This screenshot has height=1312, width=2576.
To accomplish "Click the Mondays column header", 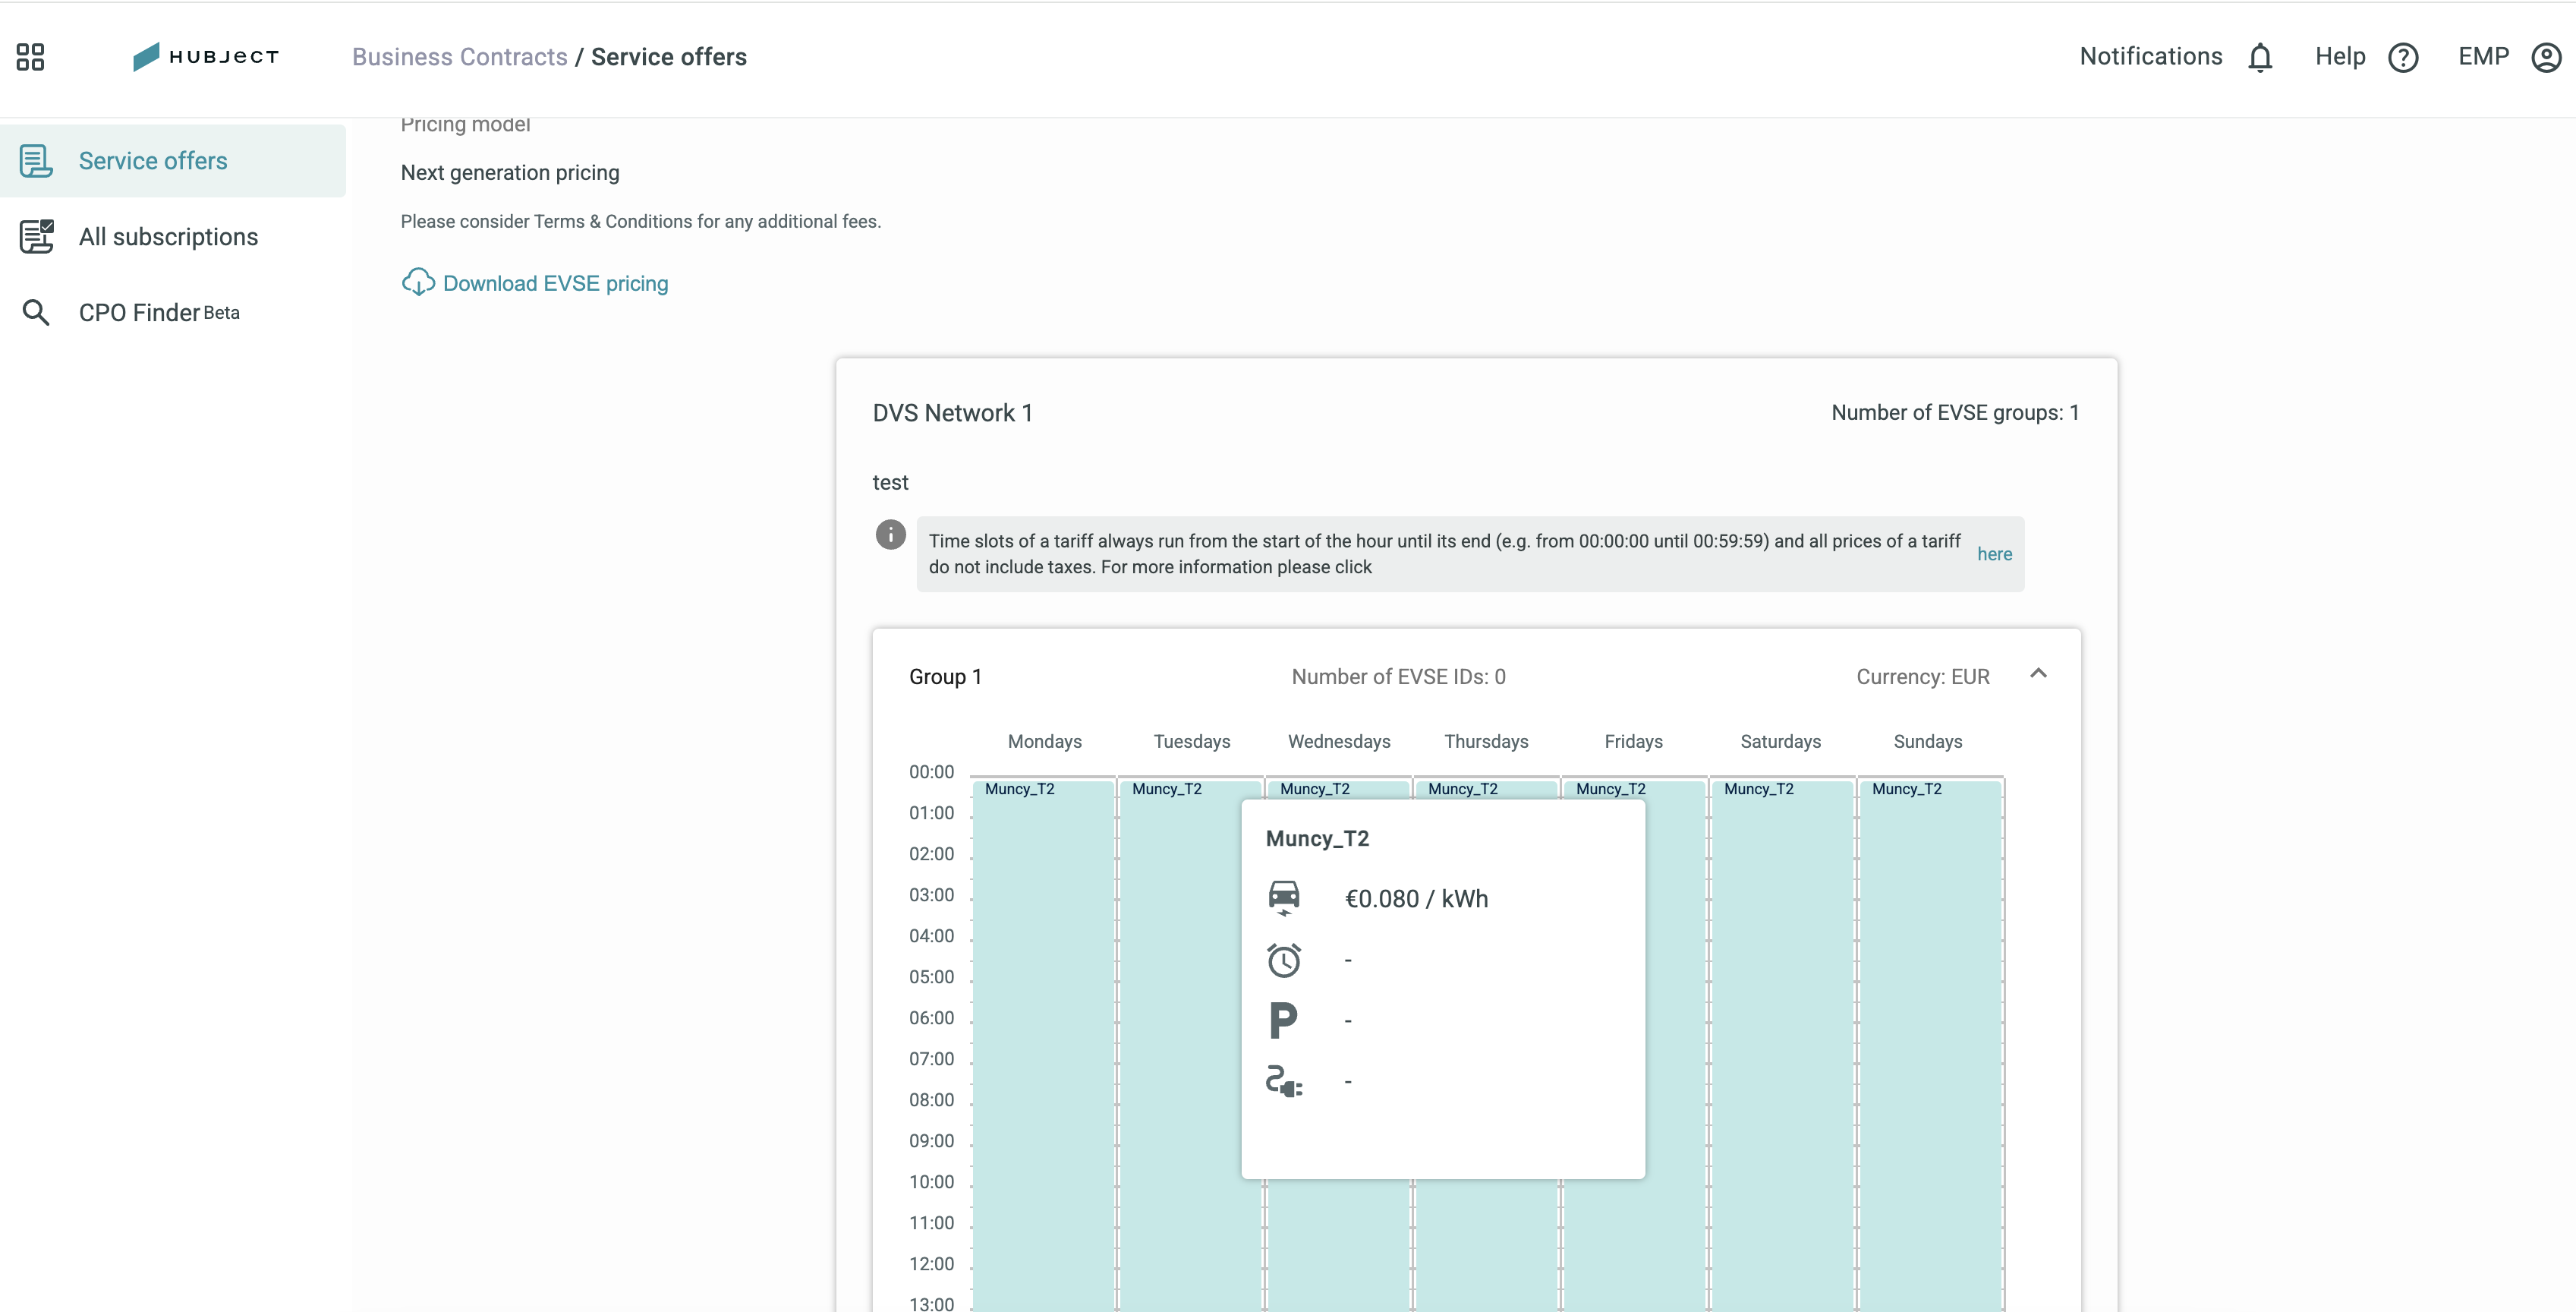I will [1044, 742].
